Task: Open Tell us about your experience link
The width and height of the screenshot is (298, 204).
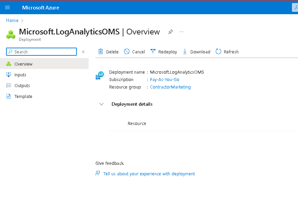Action: pos(149,174)
